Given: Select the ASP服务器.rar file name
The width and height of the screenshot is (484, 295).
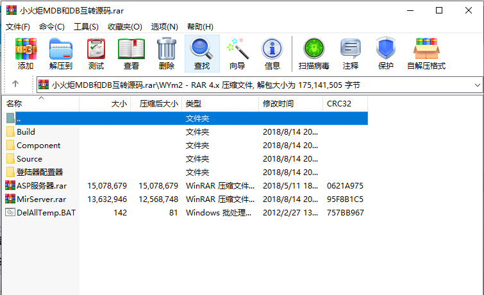Looking at the screenshot, I should (x=42, y=185).
